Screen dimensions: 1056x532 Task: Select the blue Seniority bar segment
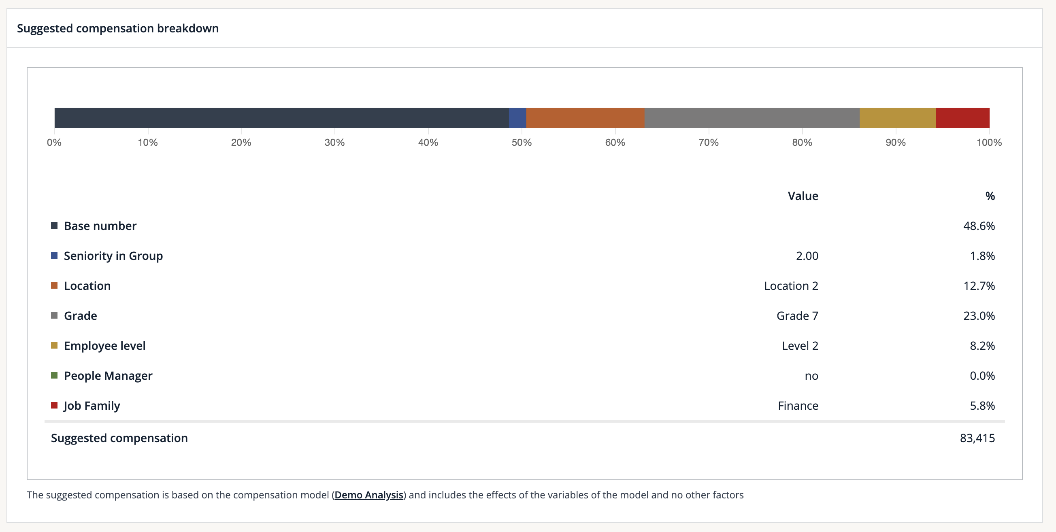(x=517, y=118)
